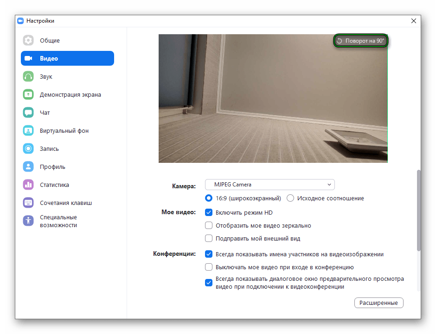Click the Расширенные button

click(378, 303)
